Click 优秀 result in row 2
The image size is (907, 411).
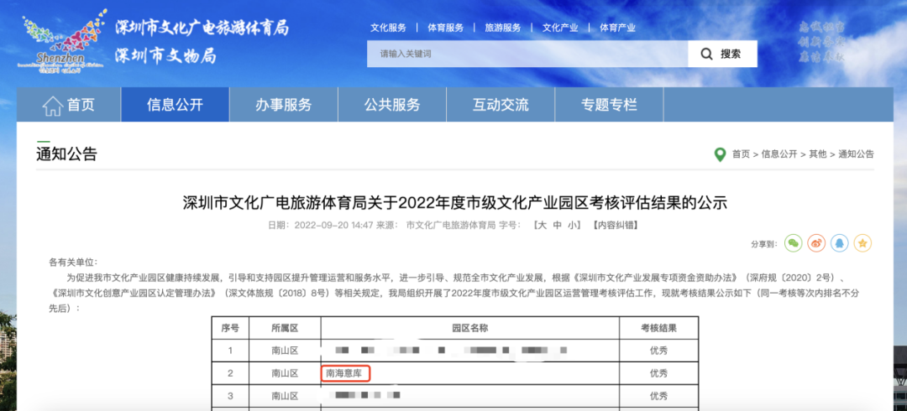(659, 373)
